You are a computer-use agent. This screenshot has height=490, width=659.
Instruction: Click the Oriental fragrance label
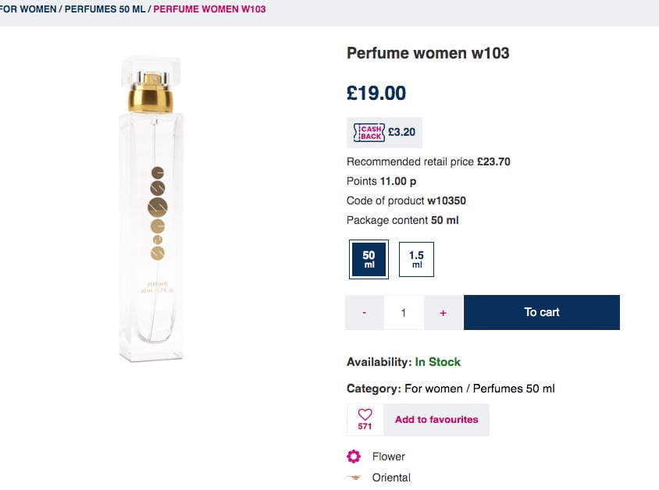[391, 478]
